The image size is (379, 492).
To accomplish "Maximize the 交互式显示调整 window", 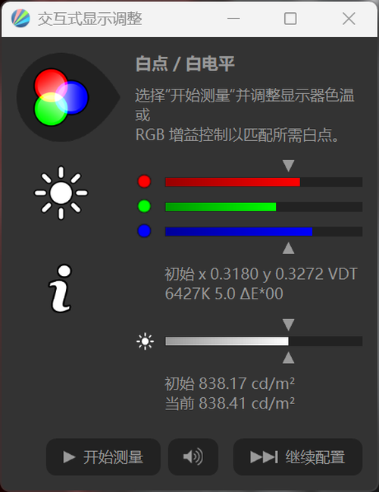I will pyautogui.click(x=290, y=18).
